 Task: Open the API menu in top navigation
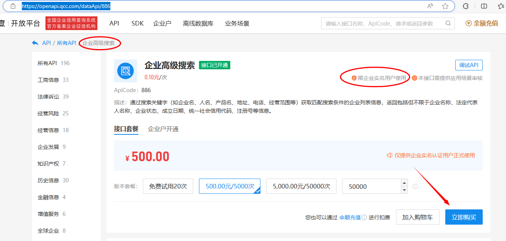pos(114,23)
